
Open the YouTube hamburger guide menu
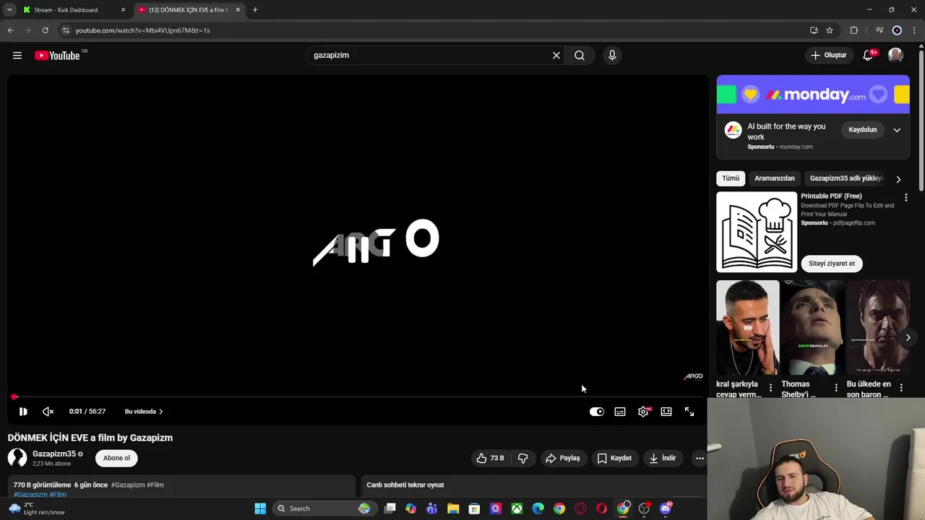click(17, 56)
